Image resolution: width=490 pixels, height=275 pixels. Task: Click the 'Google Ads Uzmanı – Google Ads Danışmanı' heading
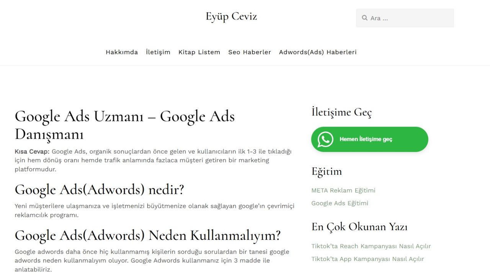pos(125,125)
